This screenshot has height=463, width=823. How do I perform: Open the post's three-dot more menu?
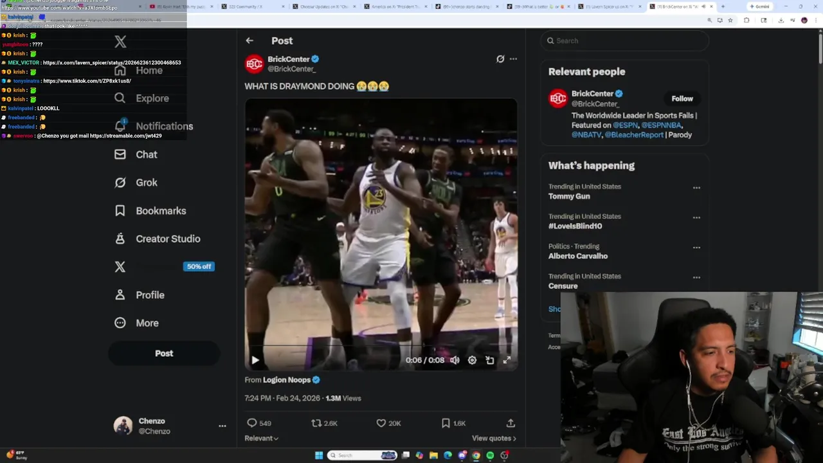pyautogui.click(x=513, y=59)
